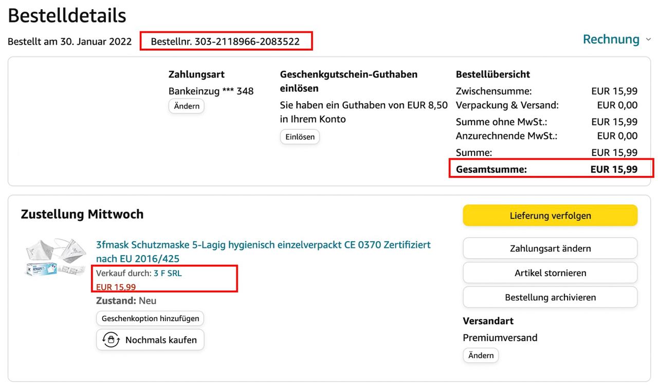Click the Bankeinzug *** 348 payment text
The width and height of the screenshot is (658, 390).
coord(211,91)
